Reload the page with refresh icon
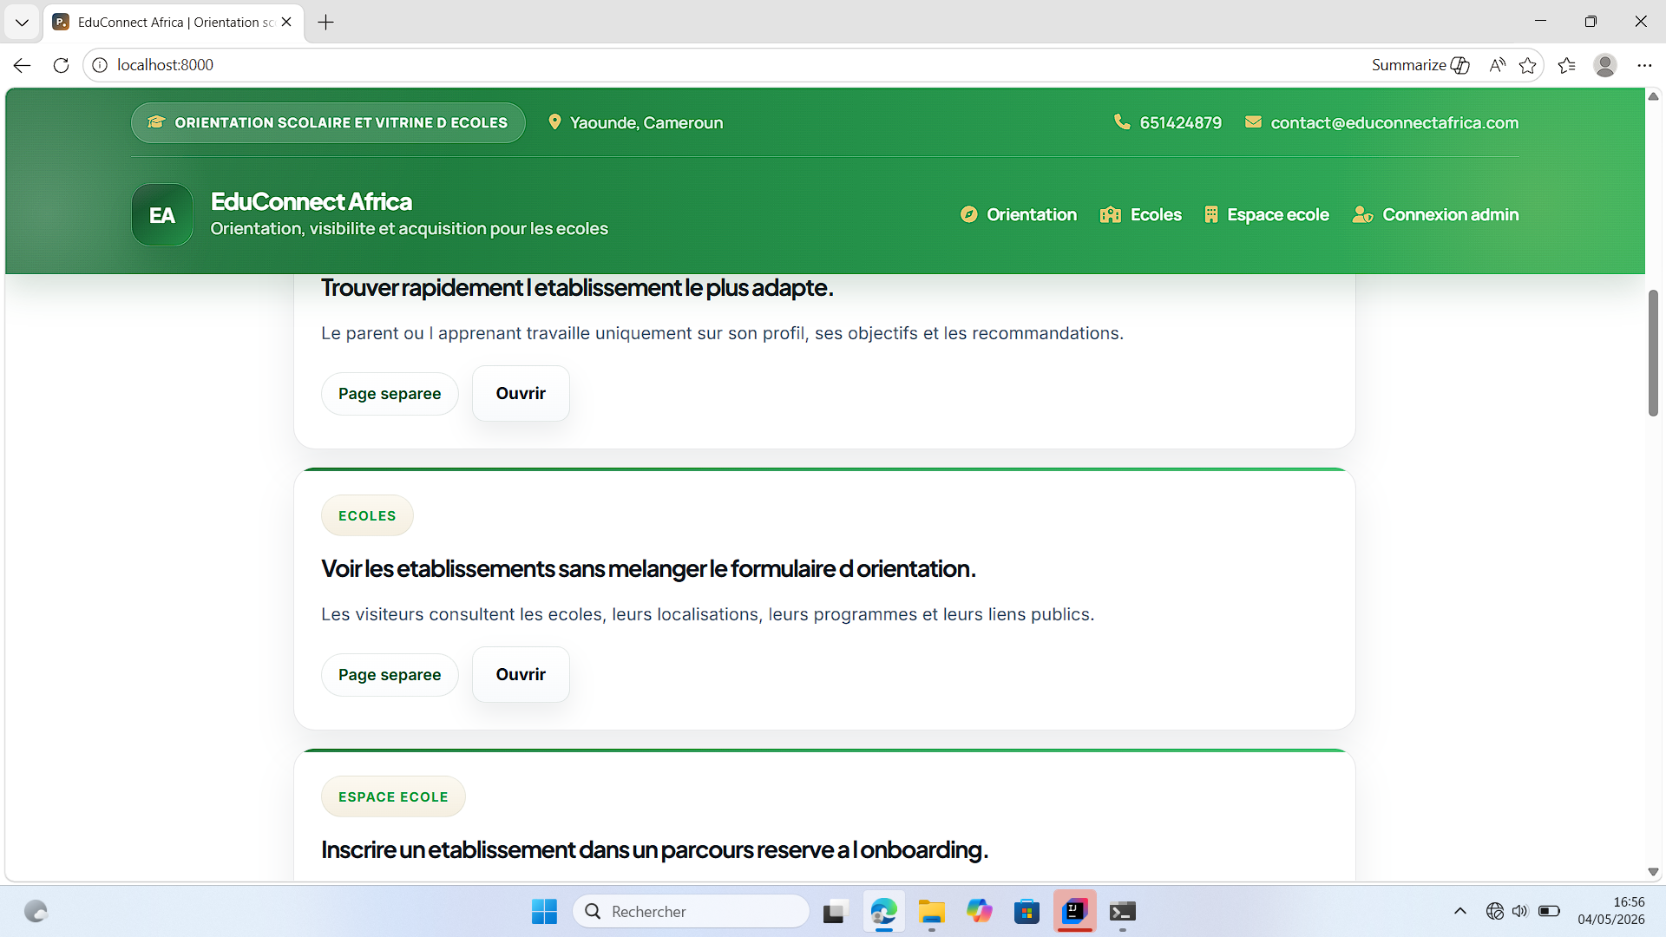The width and height of the screenshot is (1666, 937). [x=61, y=65]
